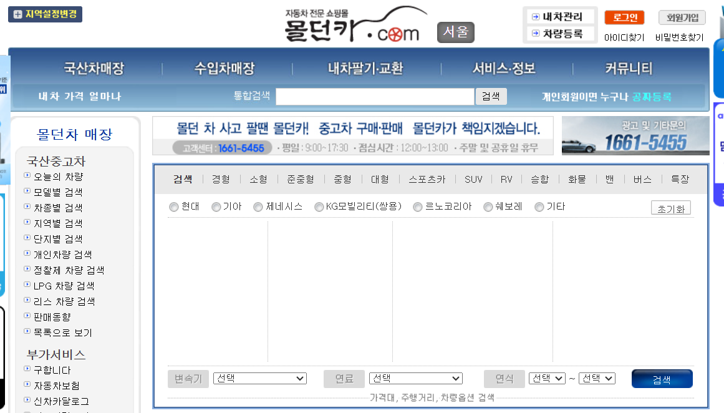
Task: Click bullet icon next to 리스 차량 검색
Action: [x=27, y=300]
